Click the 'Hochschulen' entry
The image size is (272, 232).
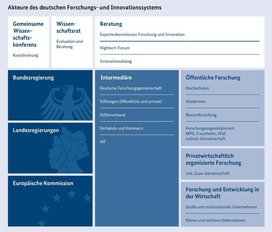[197, 88]
